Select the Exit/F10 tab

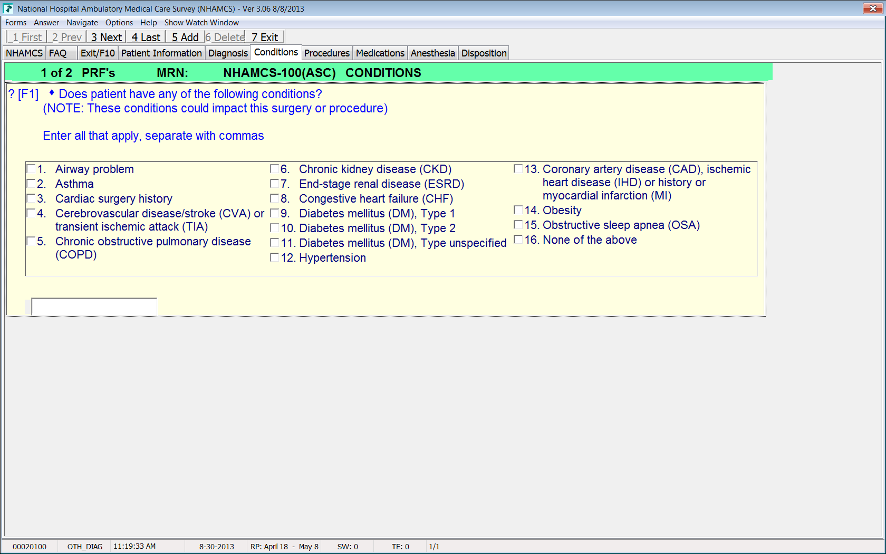[x=98, y=53]
